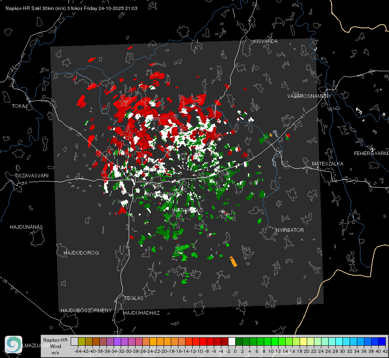Click the road number 41 label
Screen dimensions: 389x358
tap(302, 116)
